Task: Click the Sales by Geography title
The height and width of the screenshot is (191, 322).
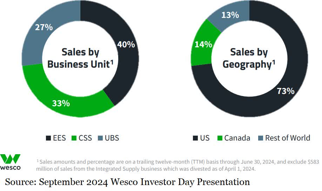Action: [x=249, y=58]
